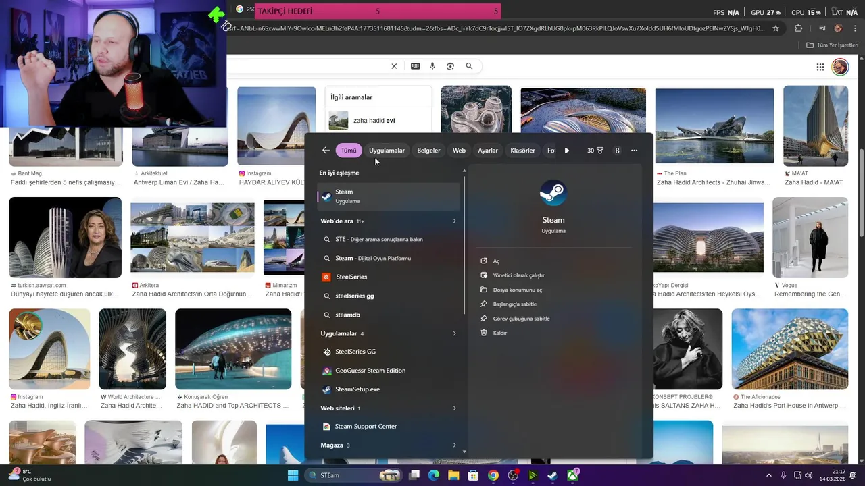The image size is (865, 486).
Task: Open the Google account avatar
Action: pos(840,67)
